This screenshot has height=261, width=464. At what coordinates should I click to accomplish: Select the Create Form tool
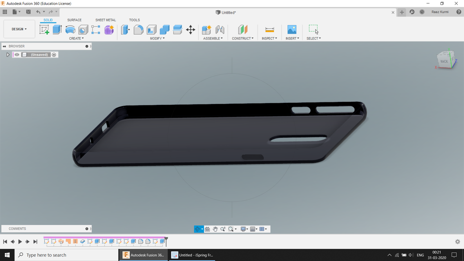click(109, 30)
